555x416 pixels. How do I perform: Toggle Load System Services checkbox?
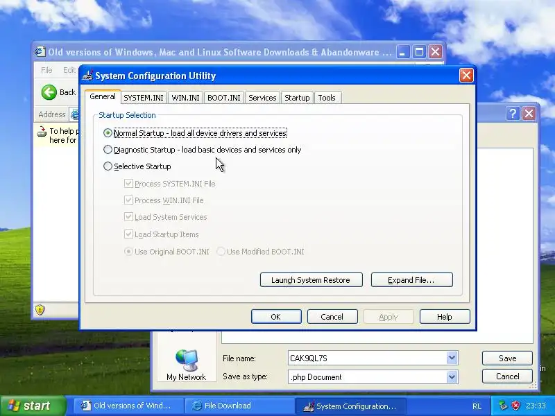(128, 217)
